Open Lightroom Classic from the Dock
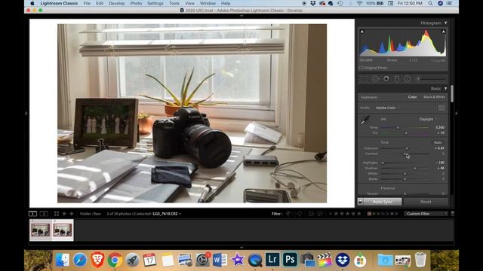The height and width of the screenshot is (271, 483). (x=272, y=259)
